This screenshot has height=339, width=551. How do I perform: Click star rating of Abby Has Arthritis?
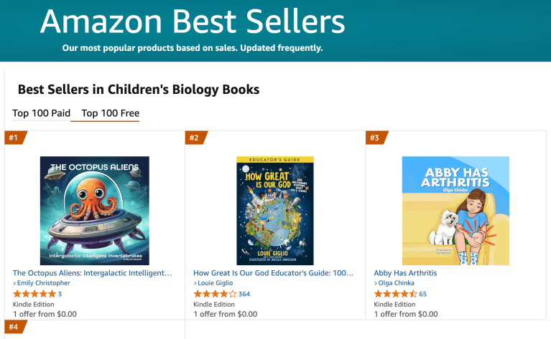pos(395,294)
